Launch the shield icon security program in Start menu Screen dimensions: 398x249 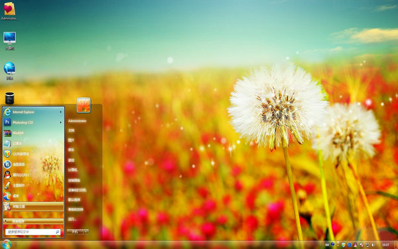click(x=33, y=154)
